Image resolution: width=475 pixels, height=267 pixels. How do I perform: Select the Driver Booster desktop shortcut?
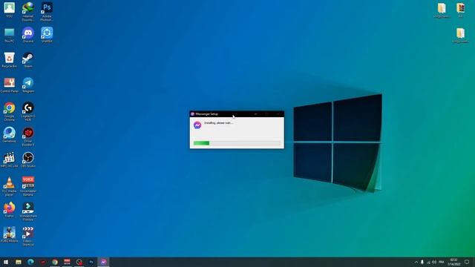point(28,136)
